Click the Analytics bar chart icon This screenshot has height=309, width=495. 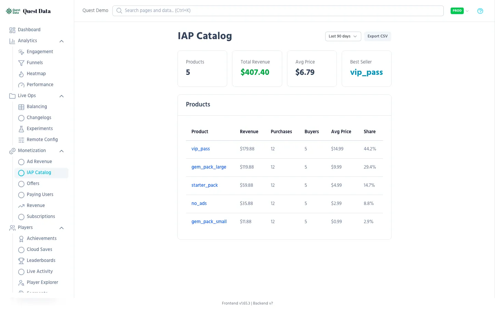coord(12,41)
